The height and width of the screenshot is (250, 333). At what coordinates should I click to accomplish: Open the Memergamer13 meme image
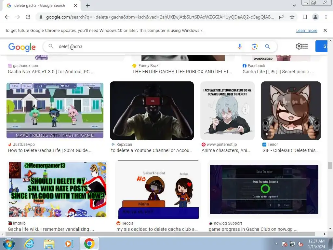coord(58,190)
